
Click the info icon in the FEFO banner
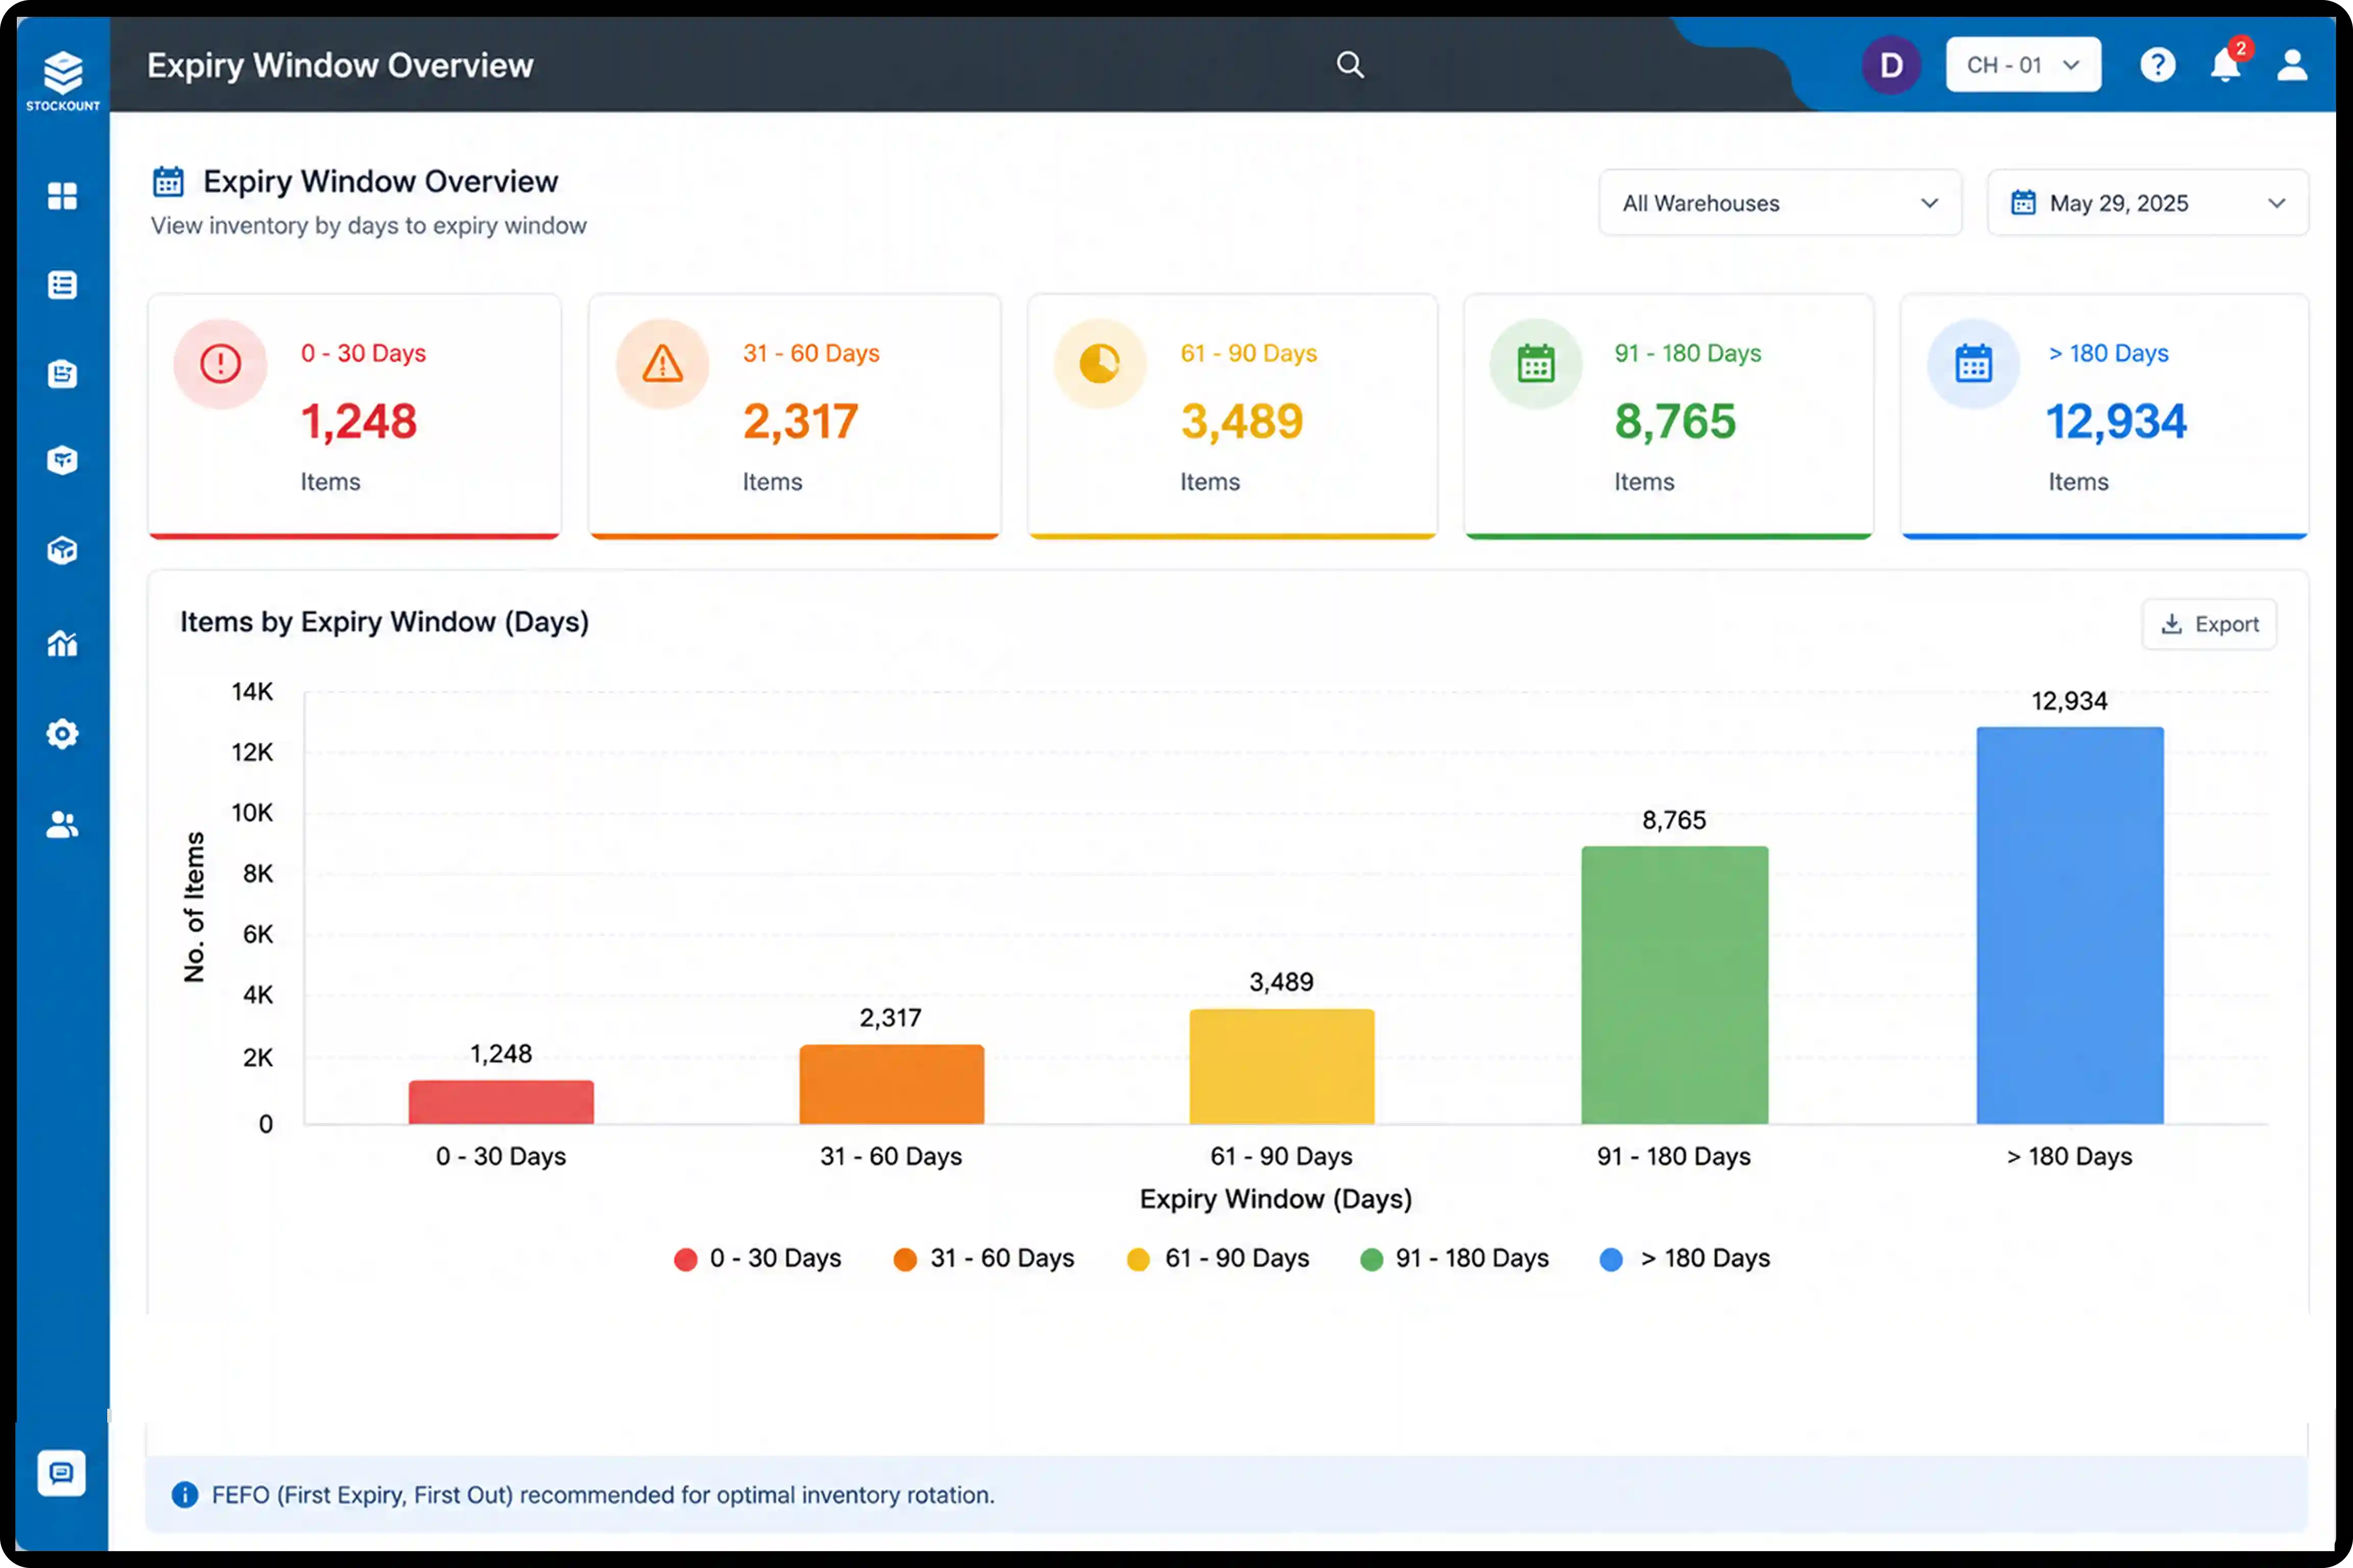[x=185, y=1494]
